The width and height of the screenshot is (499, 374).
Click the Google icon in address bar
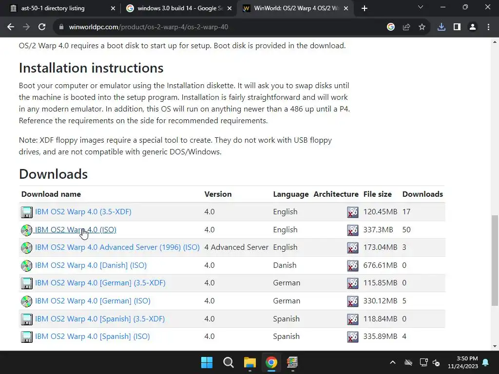(391, 27)
